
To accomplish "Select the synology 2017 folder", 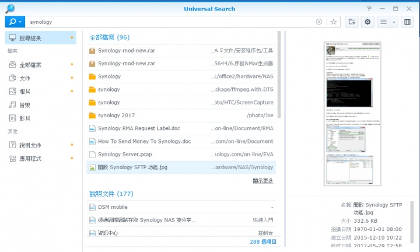I will pyautogui.click(x=181, y=115).
